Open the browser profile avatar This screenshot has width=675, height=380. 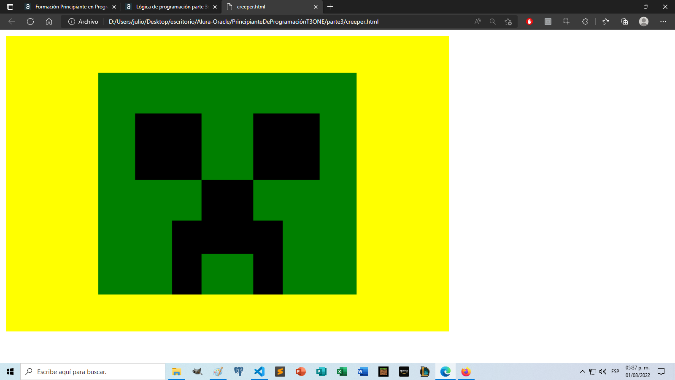(x=644, y=22)
